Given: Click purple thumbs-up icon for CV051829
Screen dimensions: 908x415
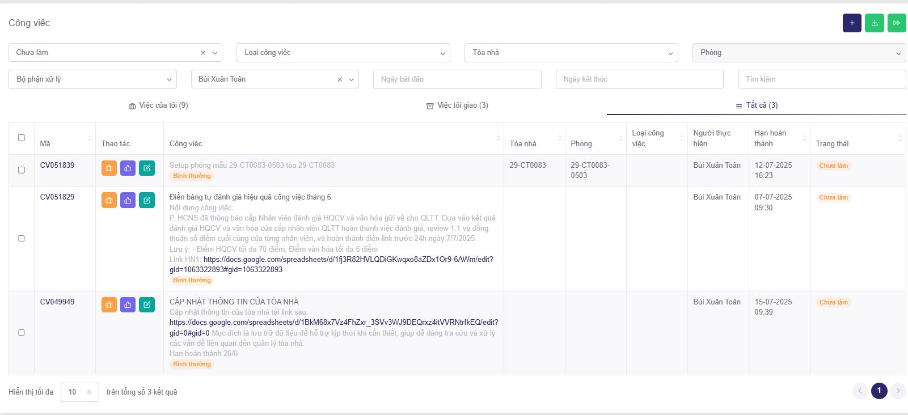Looking at the screenshot, I should click(x=128, y=200).
